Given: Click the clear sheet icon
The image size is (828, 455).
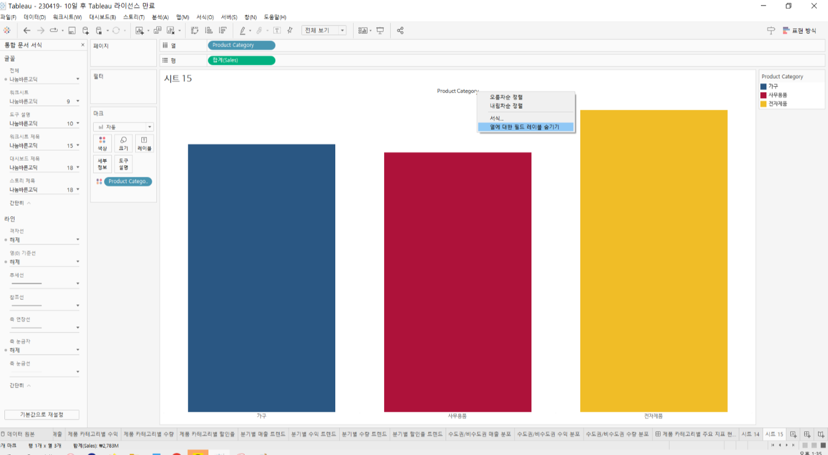Looking at the screenshot, I should coord(171,30).
